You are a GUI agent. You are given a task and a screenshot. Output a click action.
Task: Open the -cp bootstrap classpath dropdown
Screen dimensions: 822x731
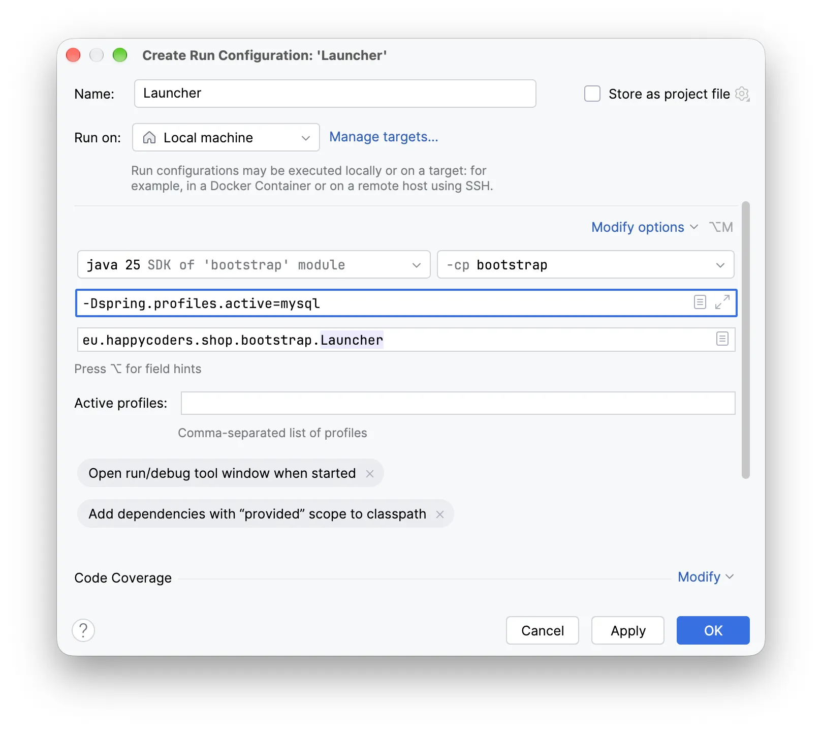585,264
